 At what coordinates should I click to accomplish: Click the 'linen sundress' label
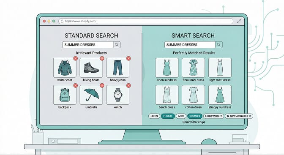[x=167, y=80]
